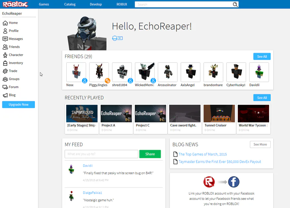290x208 pixels.
Task: Click the red ROBLOX R icon in Facebook panel
Action: point(209,182)
